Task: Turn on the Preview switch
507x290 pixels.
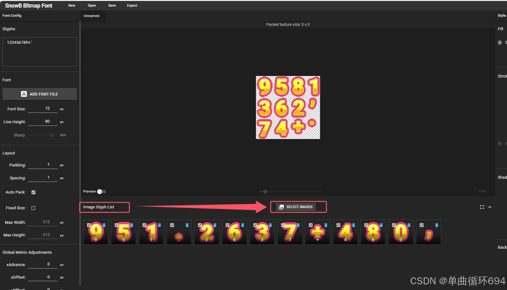Action: click(101, 192)
